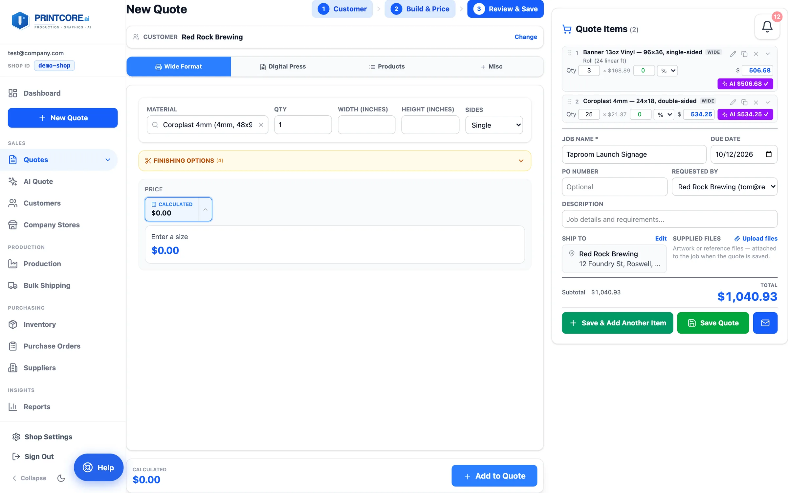This screenshot has height=493, width=788.
Task: Edit the Banner 13oz Vinyl item pencil icon
Action: tap(733, 54)
